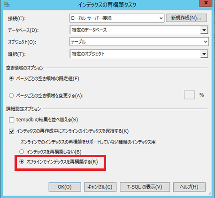Screen dimensions: 215x198
Task: Expand the データベース dropdown arrow
Action: click(204, 30)
